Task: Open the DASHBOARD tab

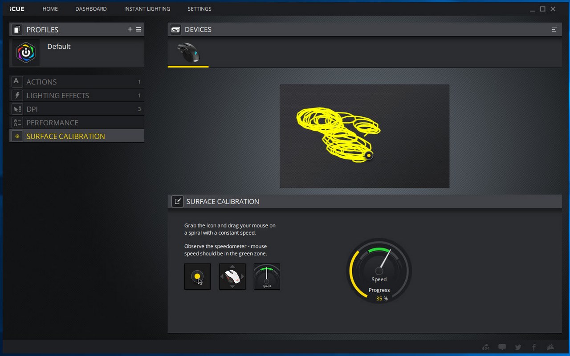Action: (x=91, y=9)
